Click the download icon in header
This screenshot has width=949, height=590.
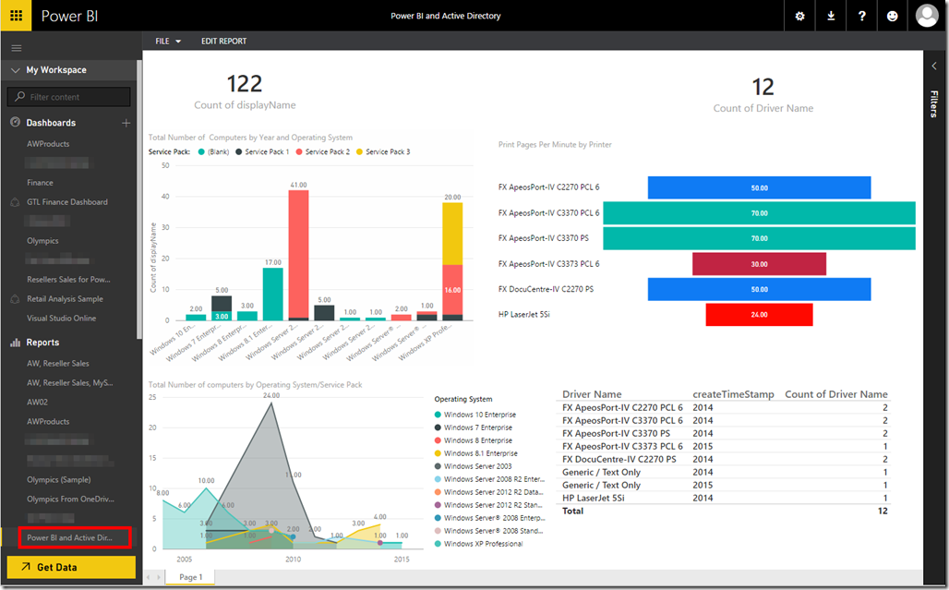coord(831,17)
